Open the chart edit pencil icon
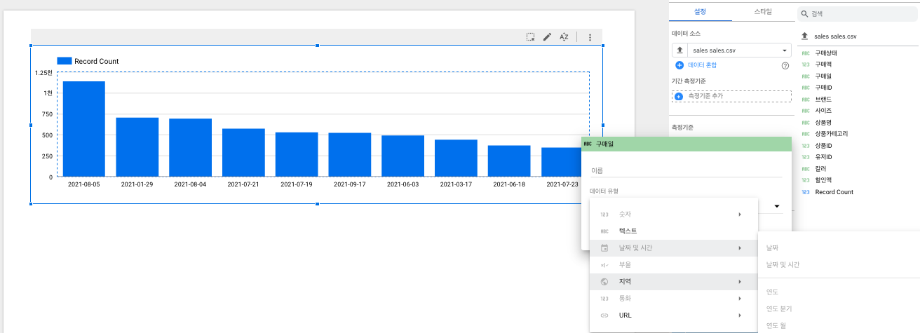The image size is (920, 333). [547, 37]
